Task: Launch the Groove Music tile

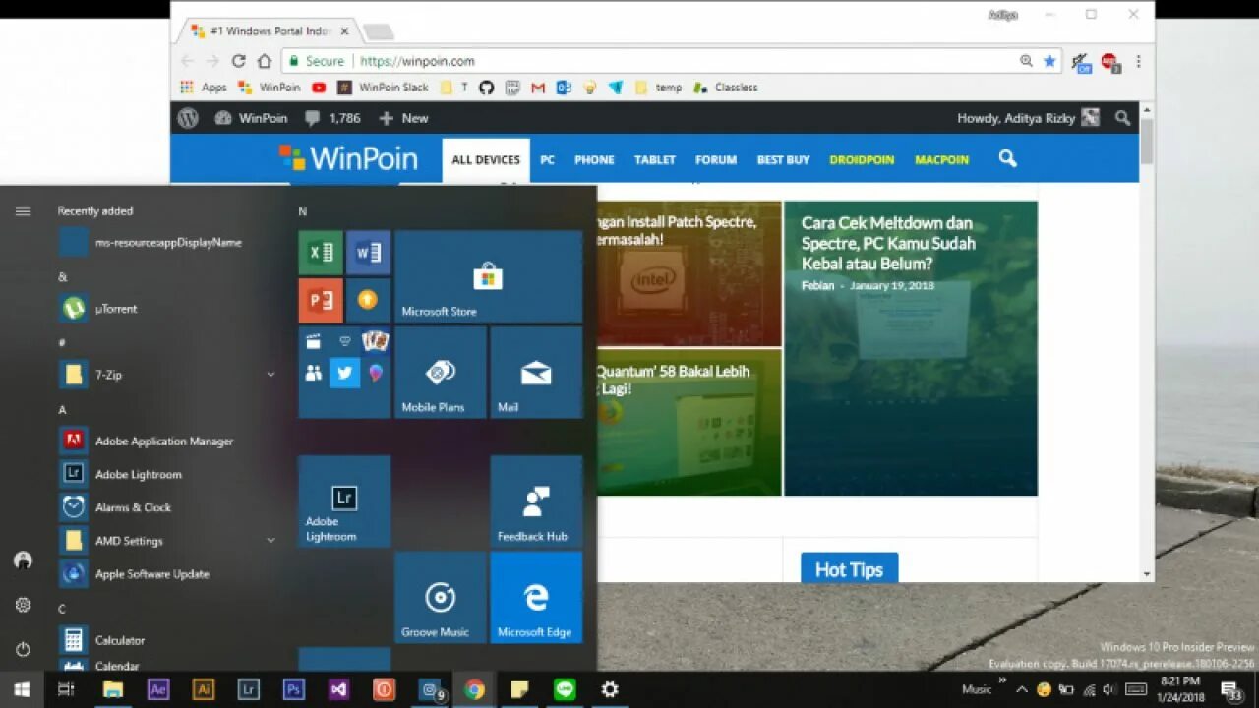Action: 441,597
